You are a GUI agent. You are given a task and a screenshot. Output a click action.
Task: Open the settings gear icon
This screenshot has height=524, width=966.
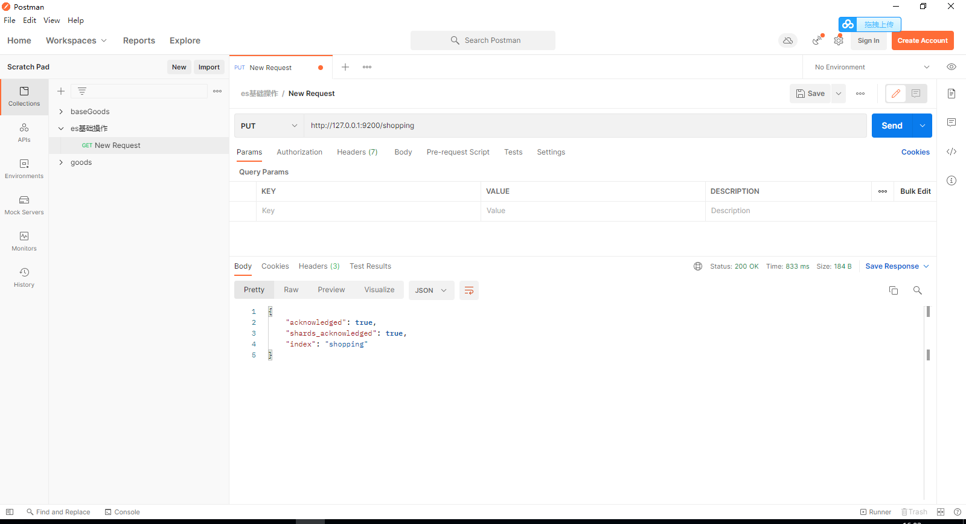tap(839, 40)
